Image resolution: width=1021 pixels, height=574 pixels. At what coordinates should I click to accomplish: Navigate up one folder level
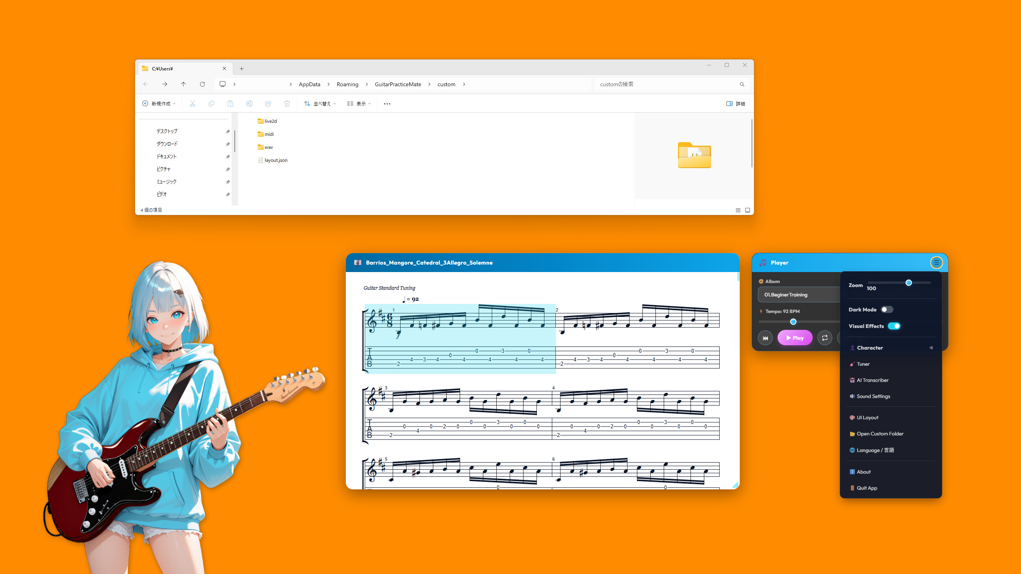(183, 84)
